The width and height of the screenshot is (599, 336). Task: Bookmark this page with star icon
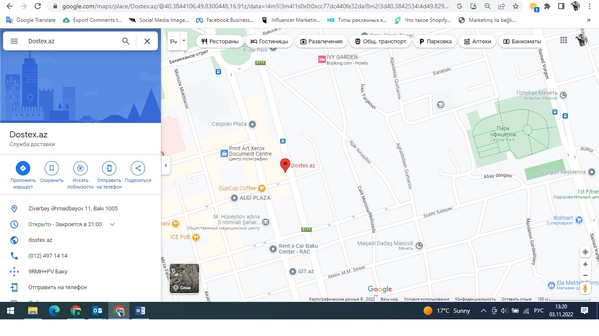(516, 7)
